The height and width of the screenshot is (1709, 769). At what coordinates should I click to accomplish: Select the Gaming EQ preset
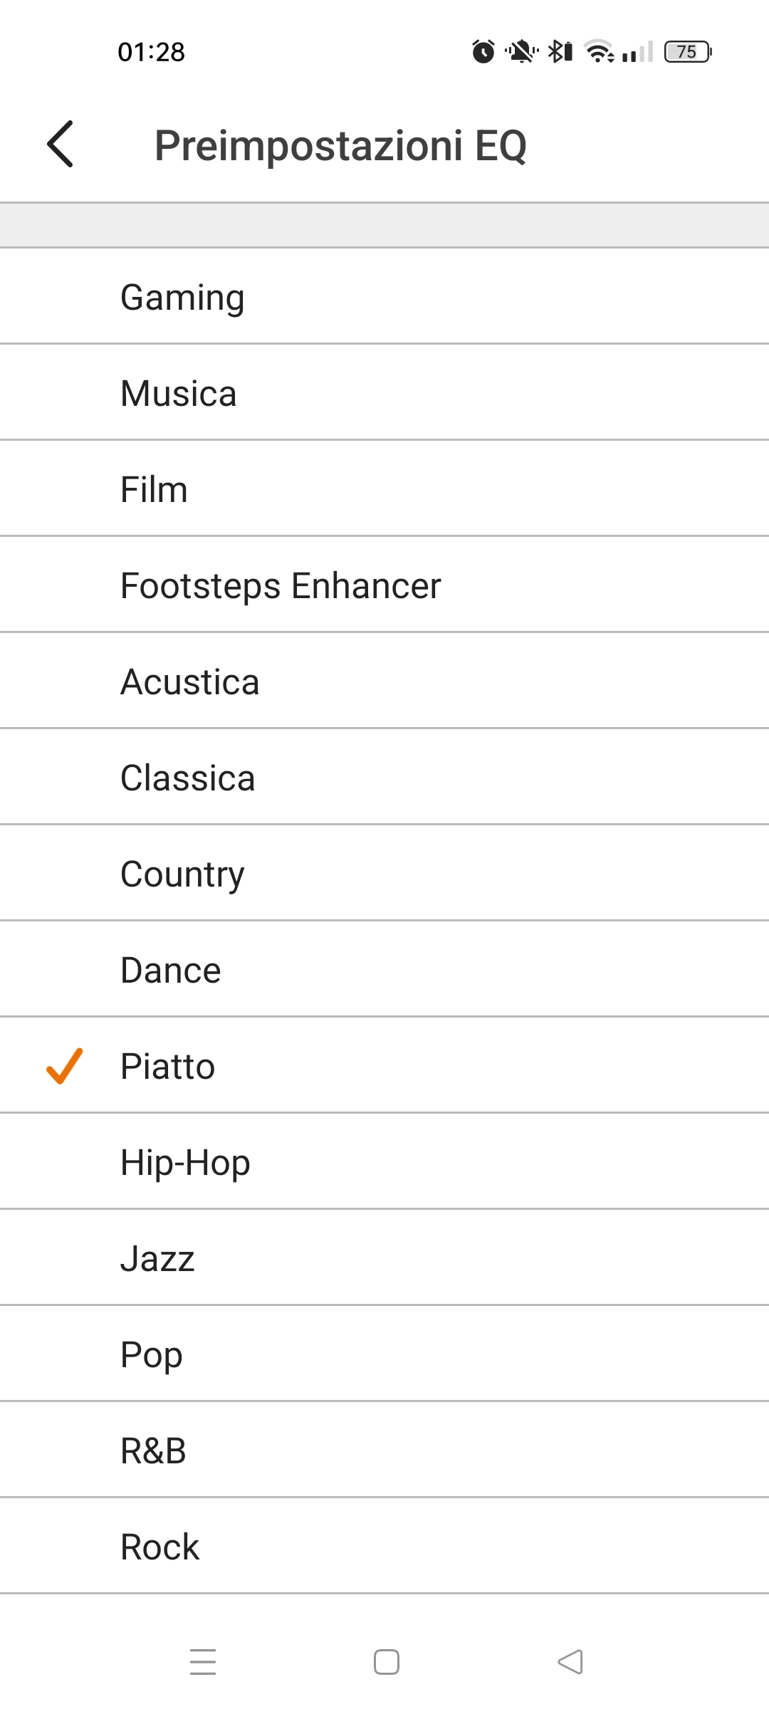click(x=384, y=296)
